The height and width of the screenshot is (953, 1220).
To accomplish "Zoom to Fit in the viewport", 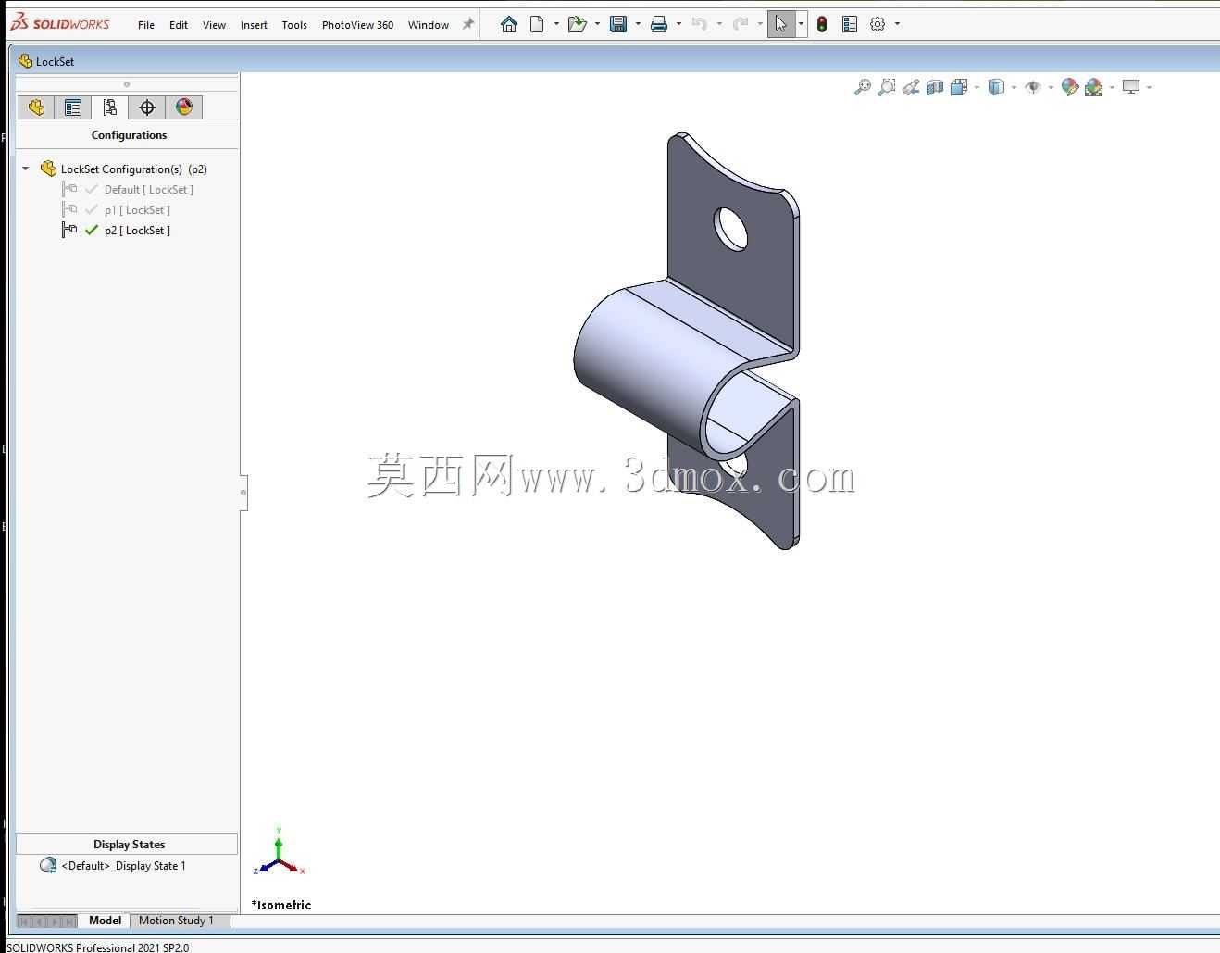I will (x=862, y=87).
